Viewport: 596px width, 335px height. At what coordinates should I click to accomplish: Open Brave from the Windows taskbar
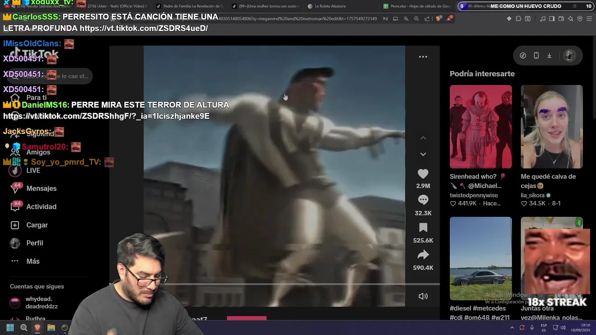point(38,328)
